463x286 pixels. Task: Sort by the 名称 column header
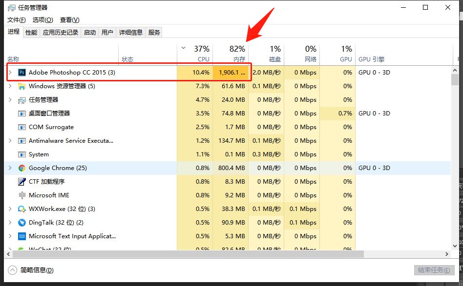62,54
